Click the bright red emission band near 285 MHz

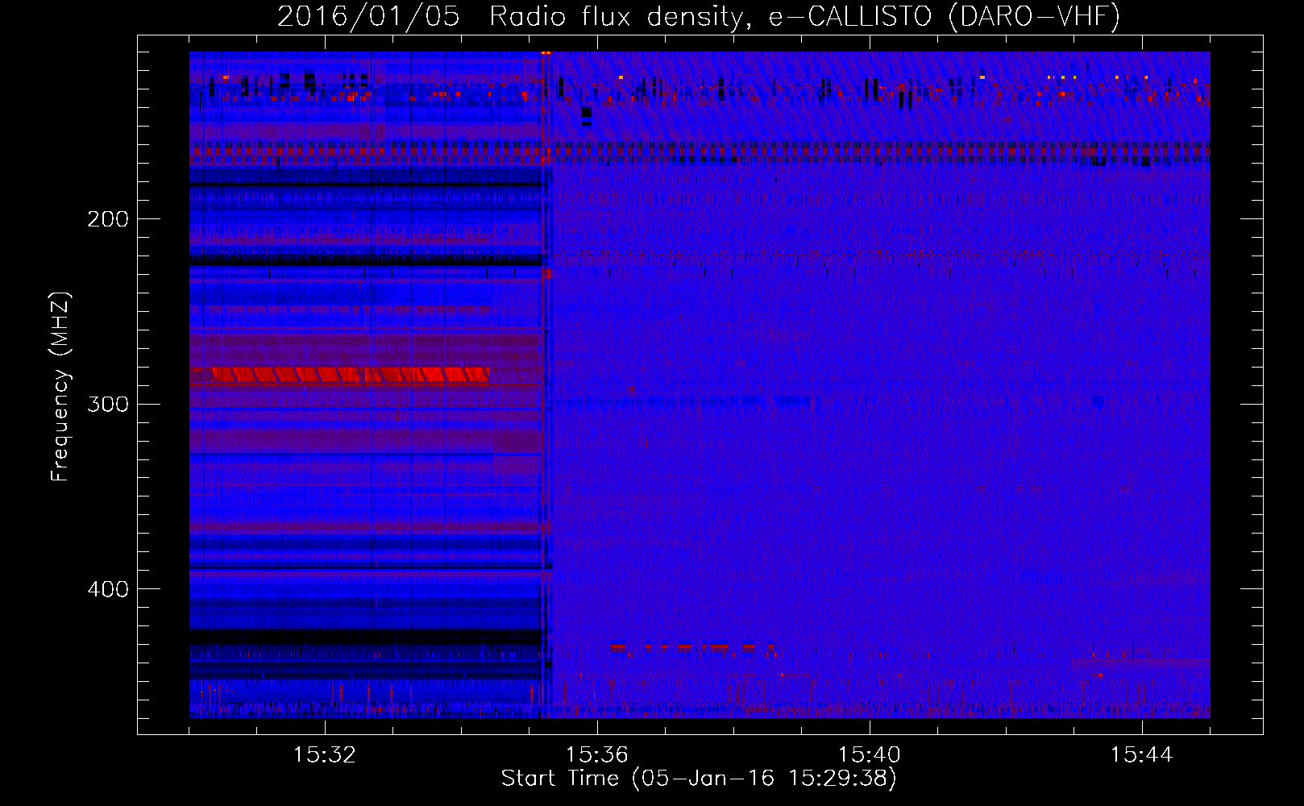[x=351, y=375]
